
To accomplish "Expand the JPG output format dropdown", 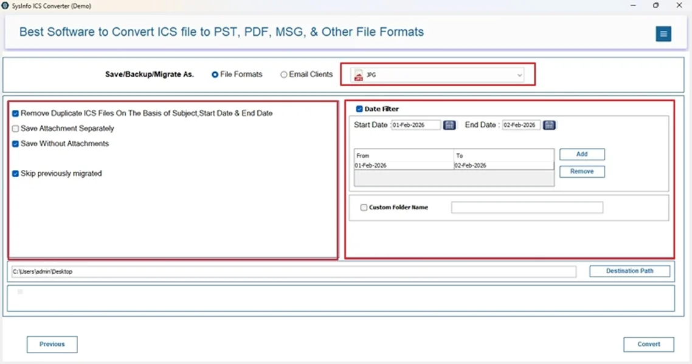I will (519, 75).
